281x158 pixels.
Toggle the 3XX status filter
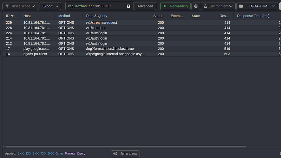(36, 153)
